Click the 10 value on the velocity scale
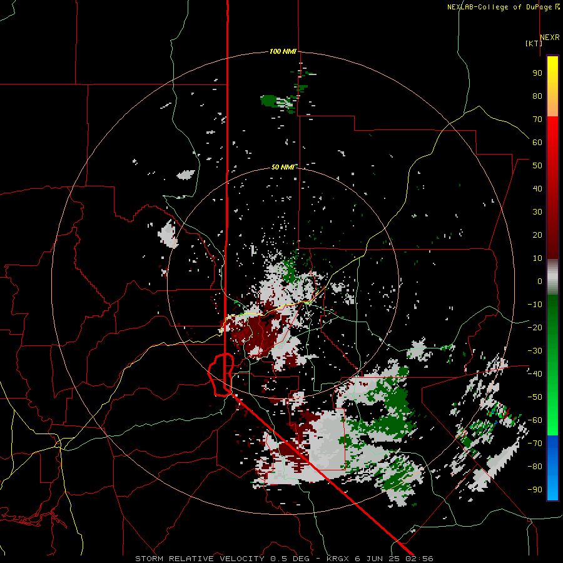Screen dimensions: 563x563 click(537, 258)
